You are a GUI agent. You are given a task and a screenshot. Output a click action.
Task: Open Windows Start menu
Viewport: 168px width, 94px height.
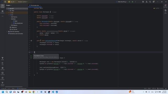(3, 92)
